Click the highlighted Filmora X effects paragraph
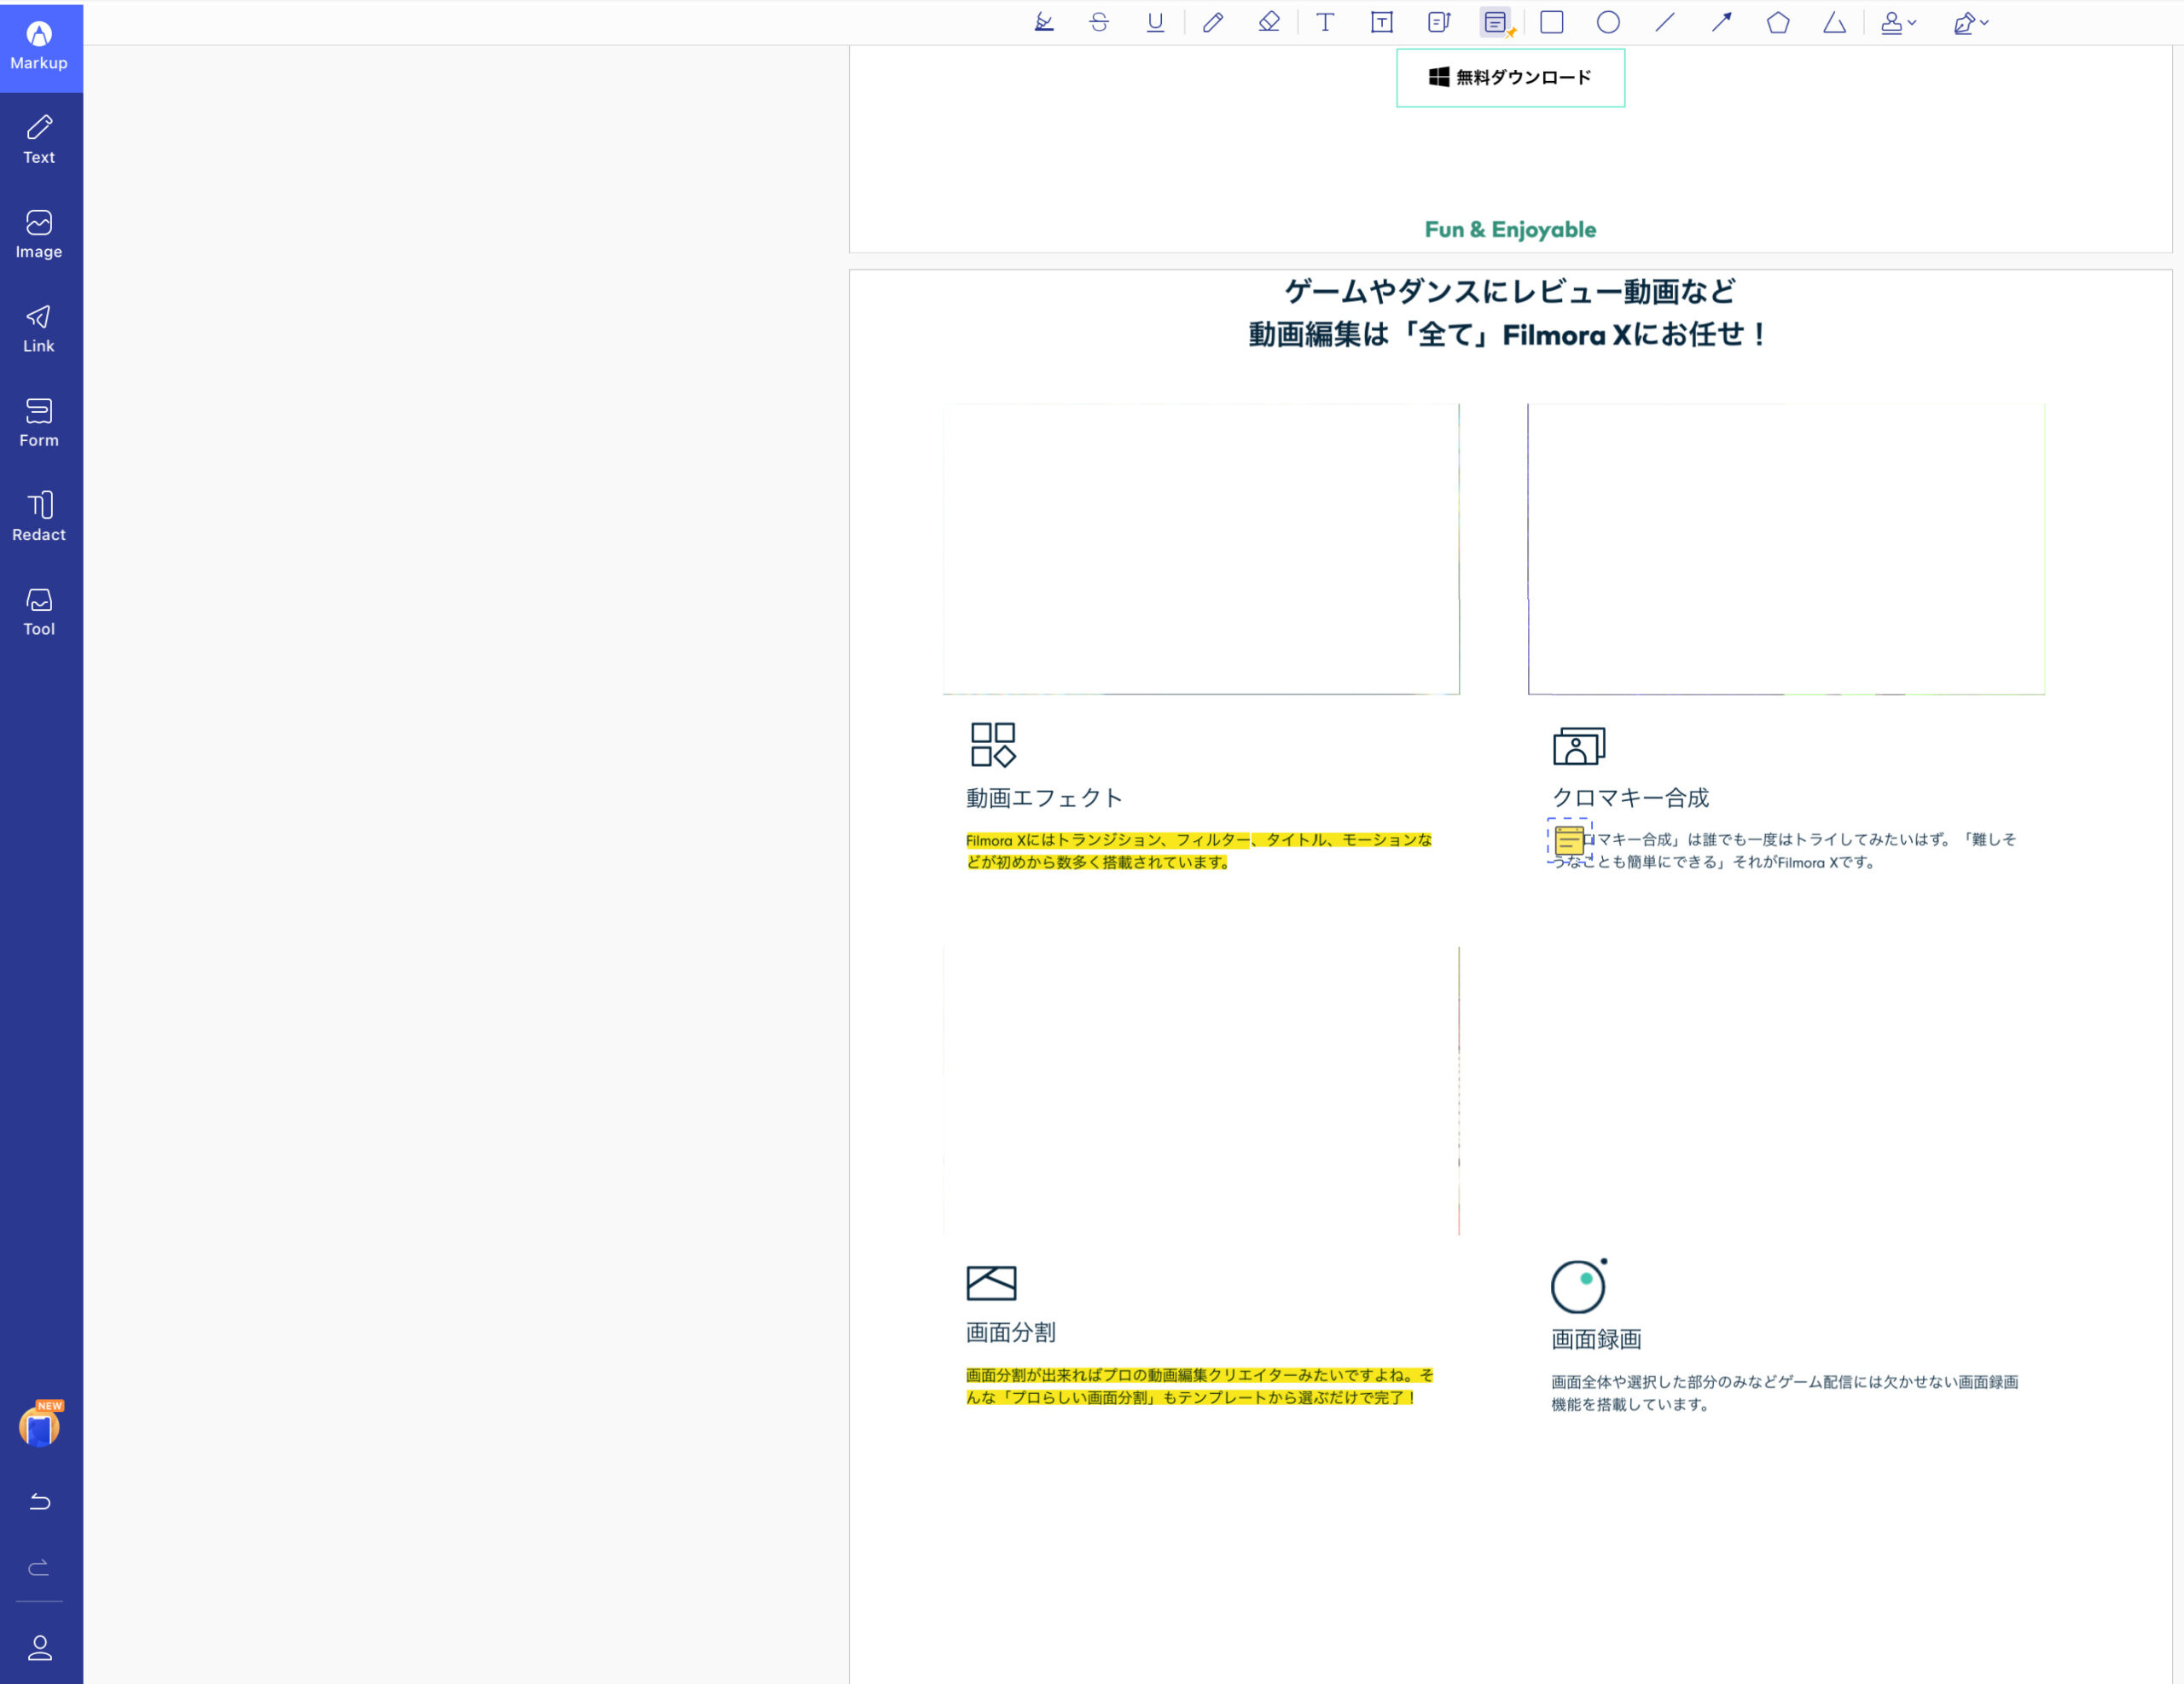2184x1684 pixels. 1199,851
